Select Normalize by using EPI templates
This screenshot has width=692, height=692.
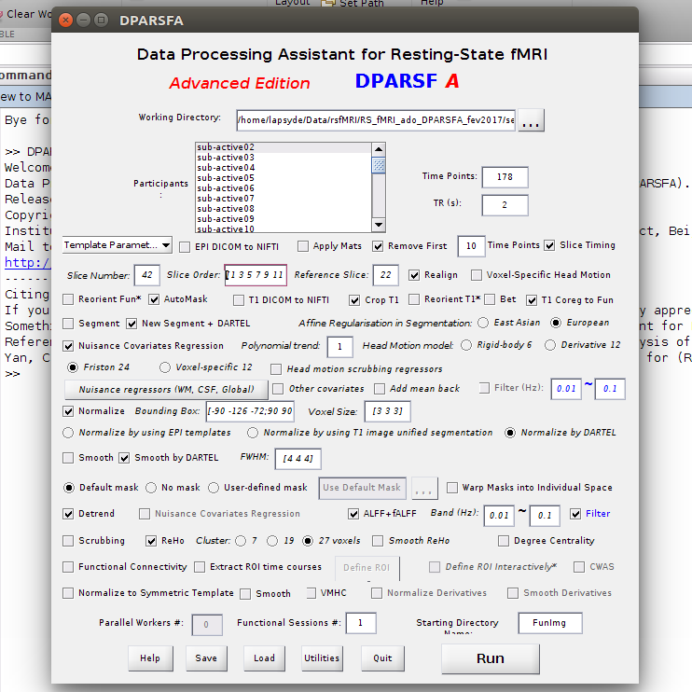coord(68,433)
